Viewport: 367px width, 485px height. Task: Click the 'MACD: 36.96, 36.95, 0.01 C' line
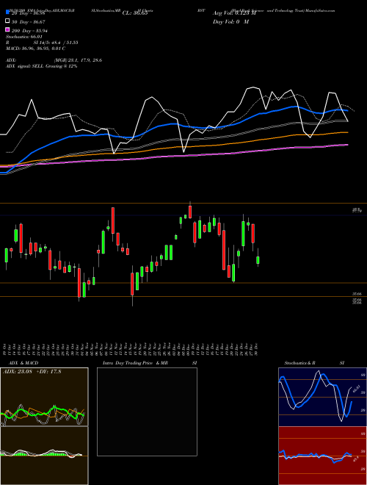click(x=35, y=48)
